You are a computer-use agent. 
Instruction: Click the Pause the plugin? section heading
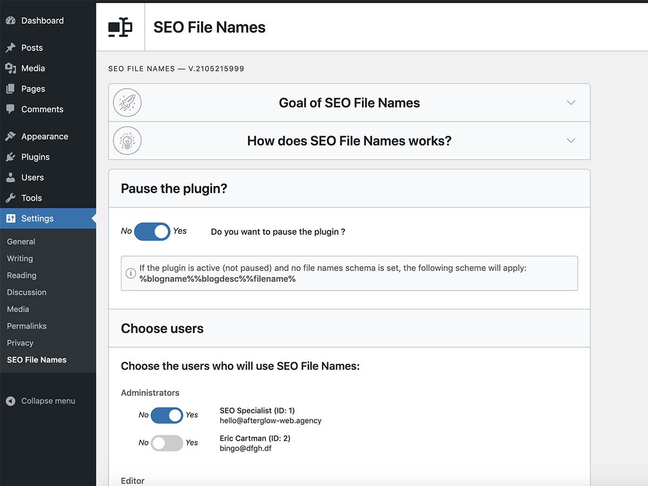click(x=174, y=189)
